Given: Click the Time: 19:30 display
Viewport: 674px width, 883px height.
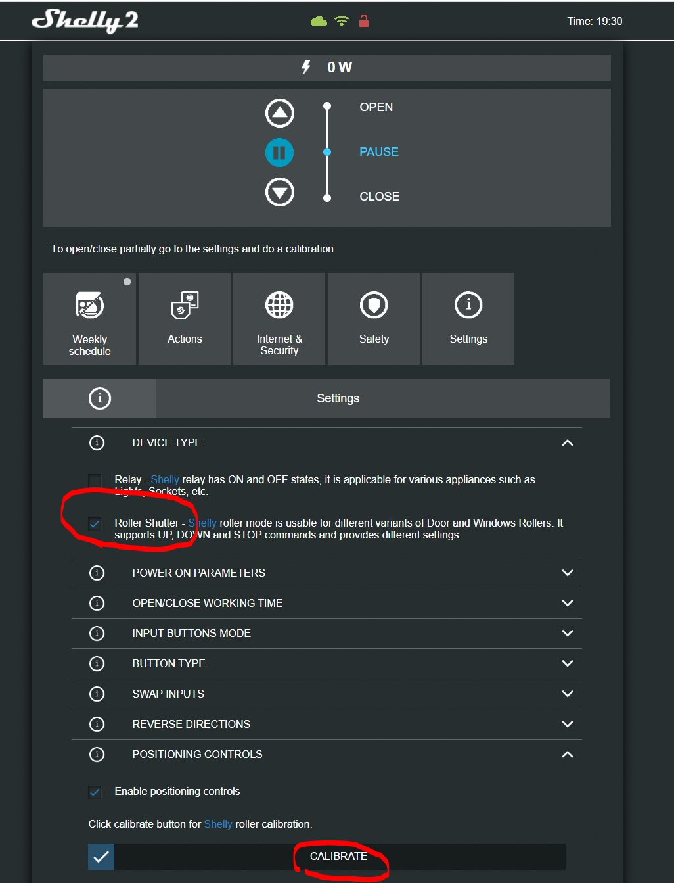Looking at the screenshot, I should pyautogui.click(x=595, y=21).
